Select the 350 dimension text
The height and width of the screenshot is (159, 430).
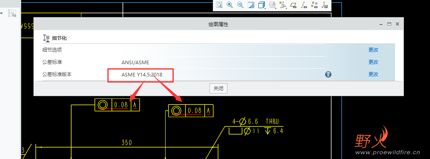click(x=127, y=143)
